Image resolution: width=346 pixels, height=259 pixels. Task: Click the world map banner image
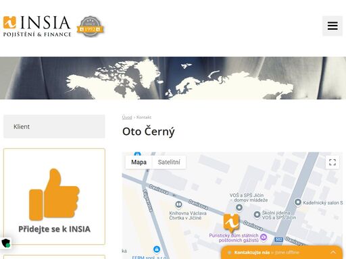[173, 78]
